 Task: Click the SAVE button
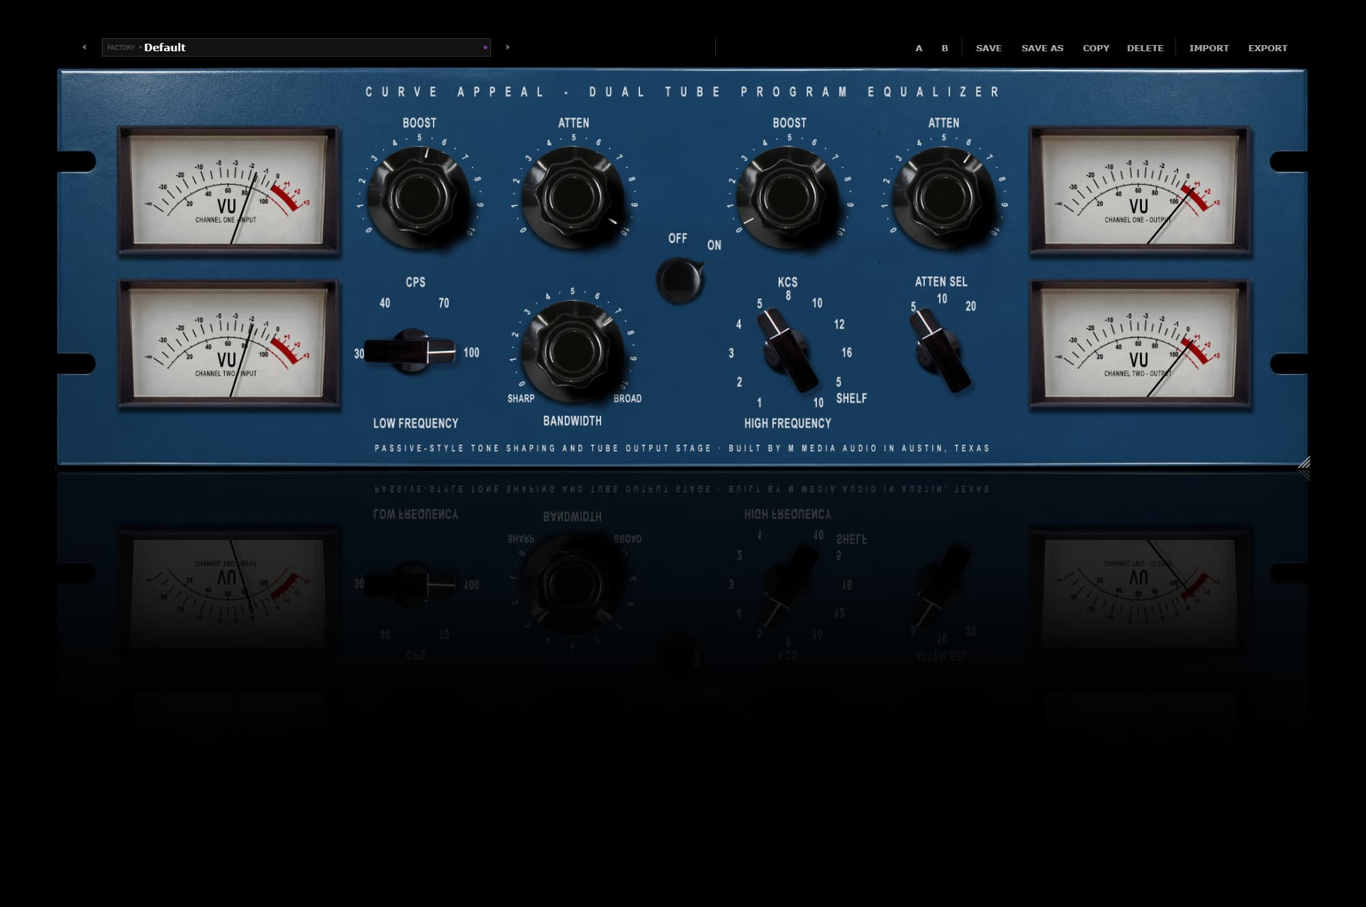[x=988, y=48]
